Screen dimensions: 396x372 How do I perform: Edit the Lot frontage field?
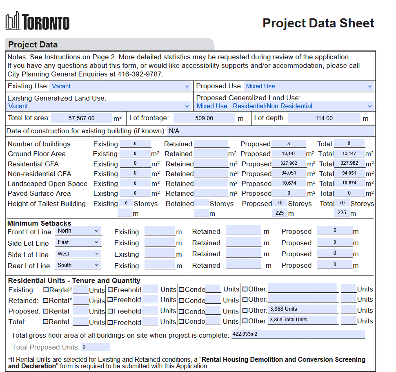tap(204, 118)
